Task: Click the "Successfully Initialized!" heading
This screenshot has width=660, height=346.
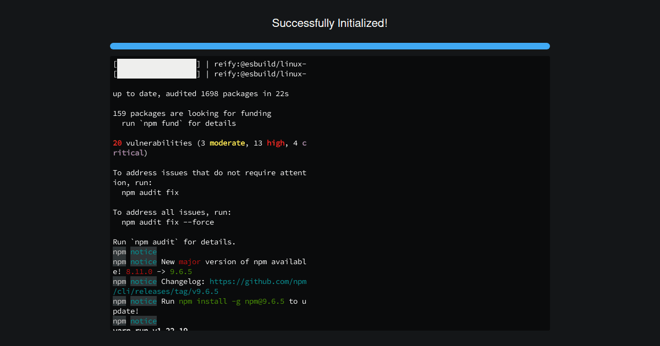Action: 330,23
